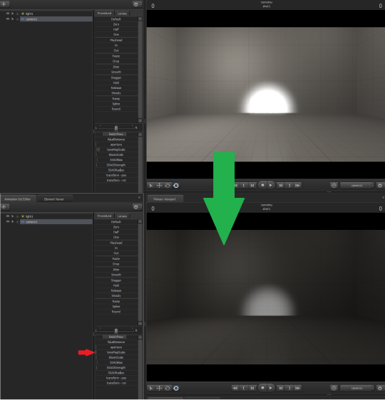The image size is (385, 400).
Task: Toggle camera1 visibility eye in the upper editor
Action: pos(8,19)
